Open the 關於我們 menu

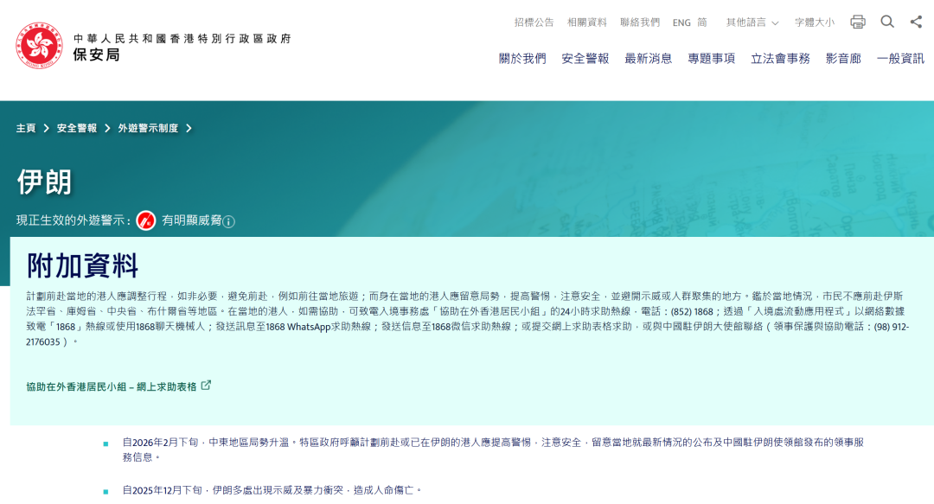coord(522,59)
